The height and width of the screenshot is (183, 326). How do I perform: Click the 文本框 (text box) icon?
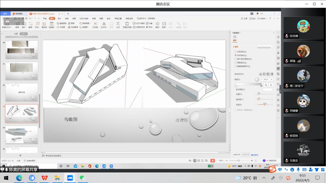[x=95, y=24]
